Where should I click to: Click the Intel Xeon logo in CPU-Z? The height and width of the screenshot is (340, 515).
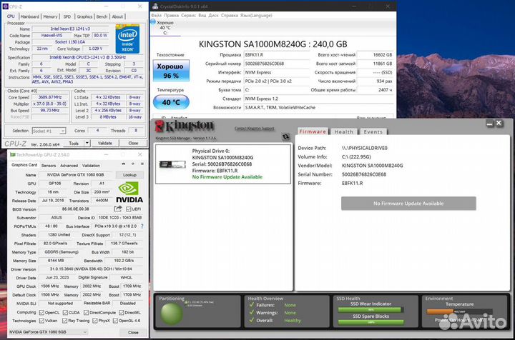pos(127,39)
